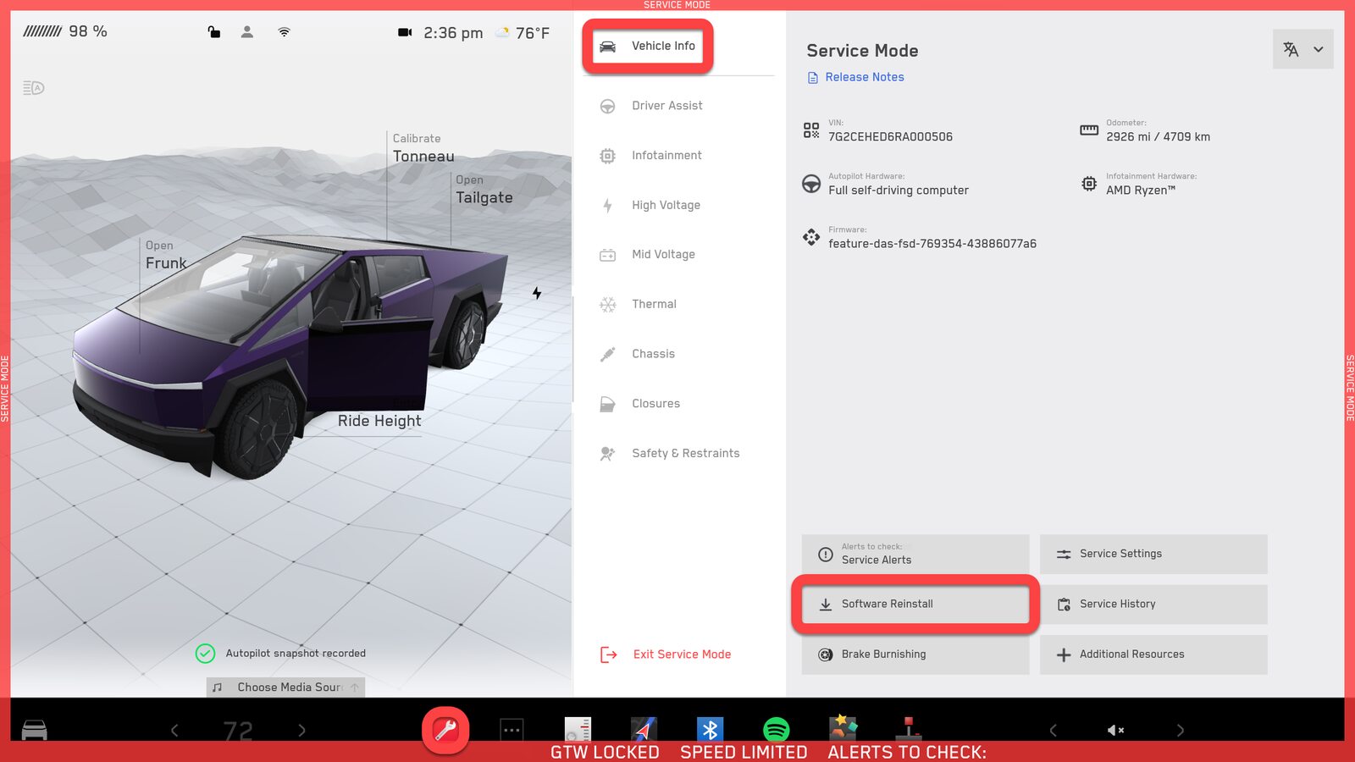Open the driver profile icon
1355x762 pixels.
click(x=247, y=32)
